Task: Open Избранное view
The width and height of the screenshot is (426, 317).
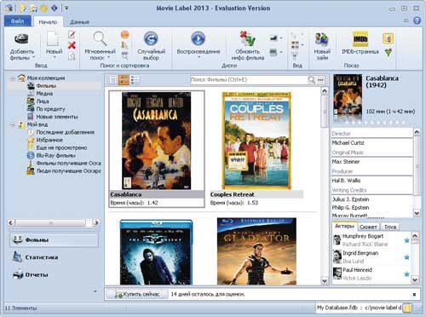Action: [49, 140]
